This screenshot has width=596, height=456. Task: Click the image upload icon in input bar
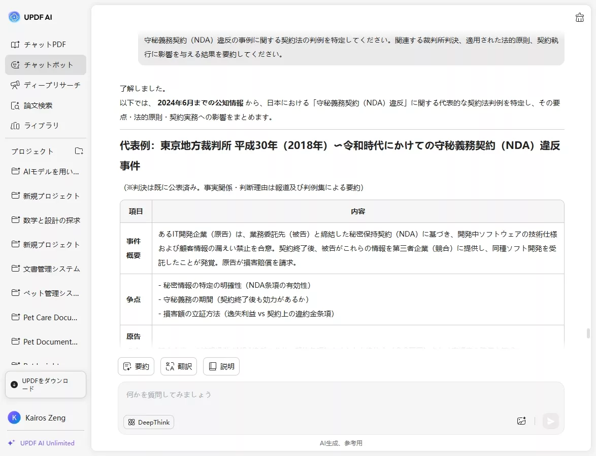click(x=521, y=421)
